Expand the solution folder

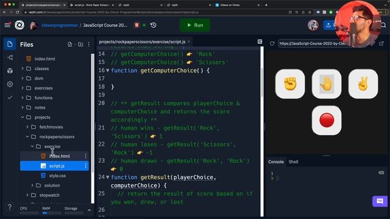click(32, 185)
